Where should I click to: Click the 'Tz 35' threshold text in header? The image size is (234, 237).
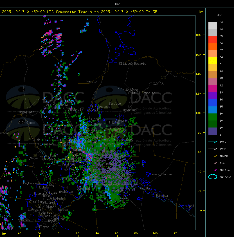(x=152, y=12)
